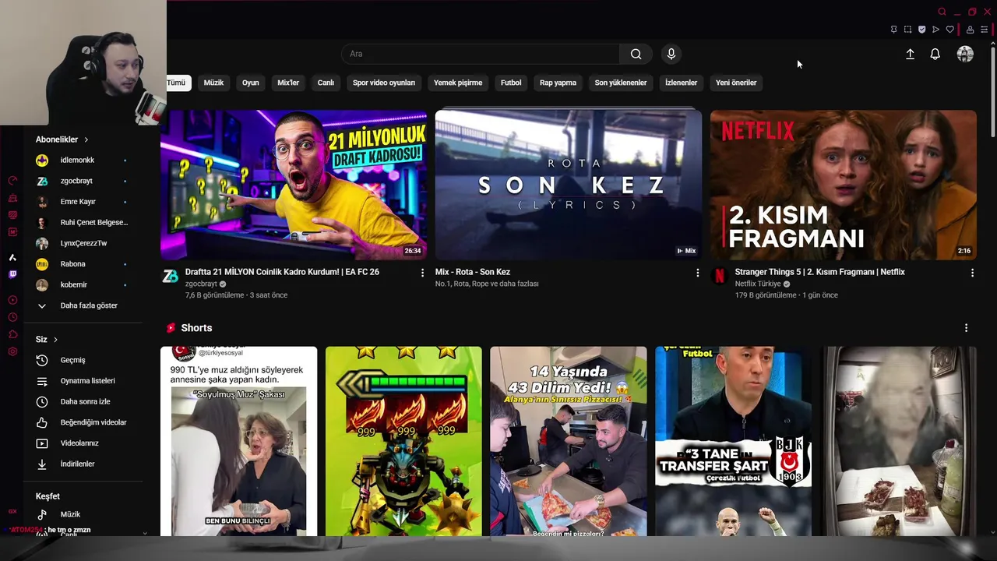Play the 21 Milyonluk Draft Kadrosu thumbnail
The height and width of the screenshot is (561, 997).
point(294,185)
